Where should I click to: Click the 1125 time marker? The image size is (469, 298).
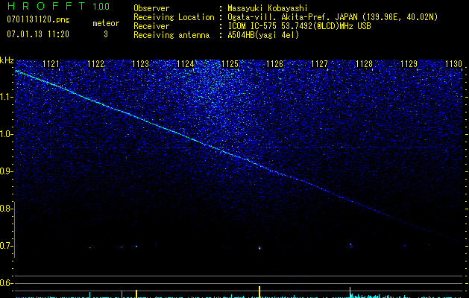click(x=230, y=64)
